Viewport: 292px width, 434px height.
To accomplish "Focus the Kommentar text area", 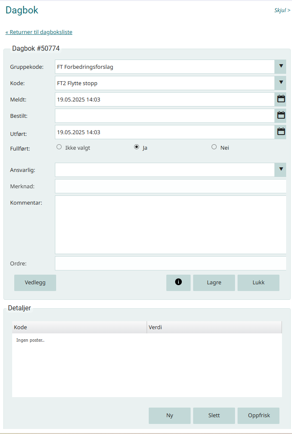I will click(x=171, y=225).
